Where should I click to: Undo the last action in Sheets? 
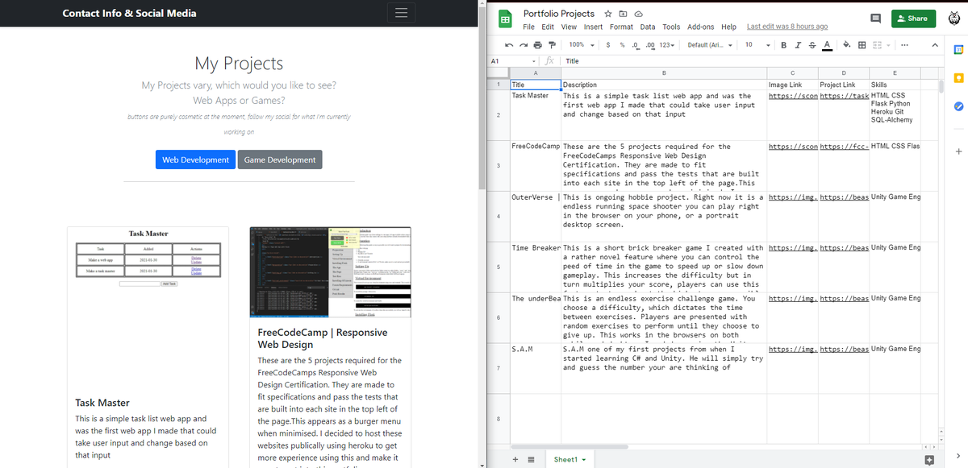click(x=510, y=44)
